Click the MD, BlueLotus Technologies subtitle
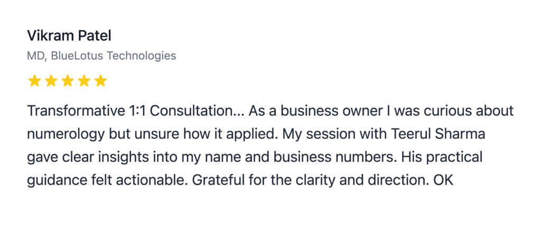Viewport: 541px width, 241px height. (101, 55)
